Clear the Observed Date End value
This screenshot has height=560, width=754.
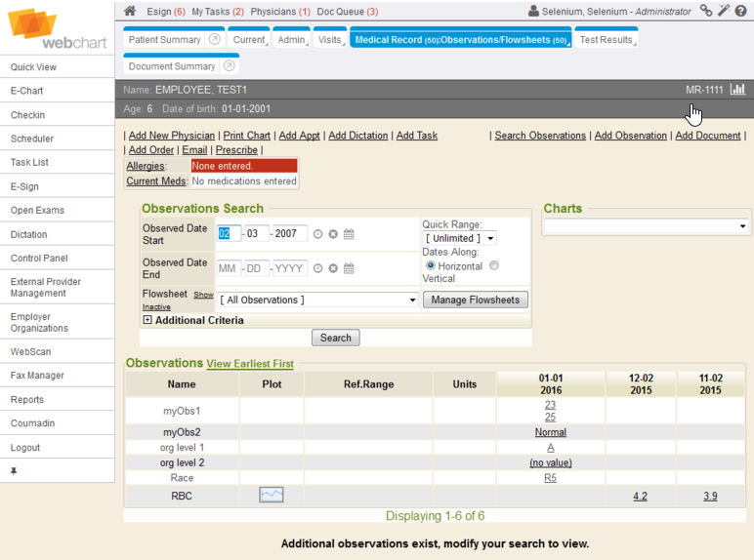pyautogui.click(x=333, y=268)
